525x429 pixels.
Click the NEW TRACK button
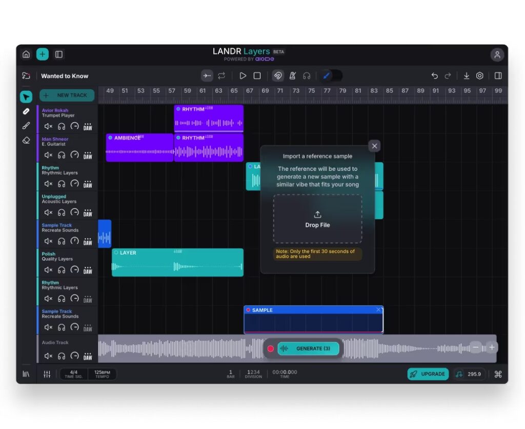tap(67, 95)
